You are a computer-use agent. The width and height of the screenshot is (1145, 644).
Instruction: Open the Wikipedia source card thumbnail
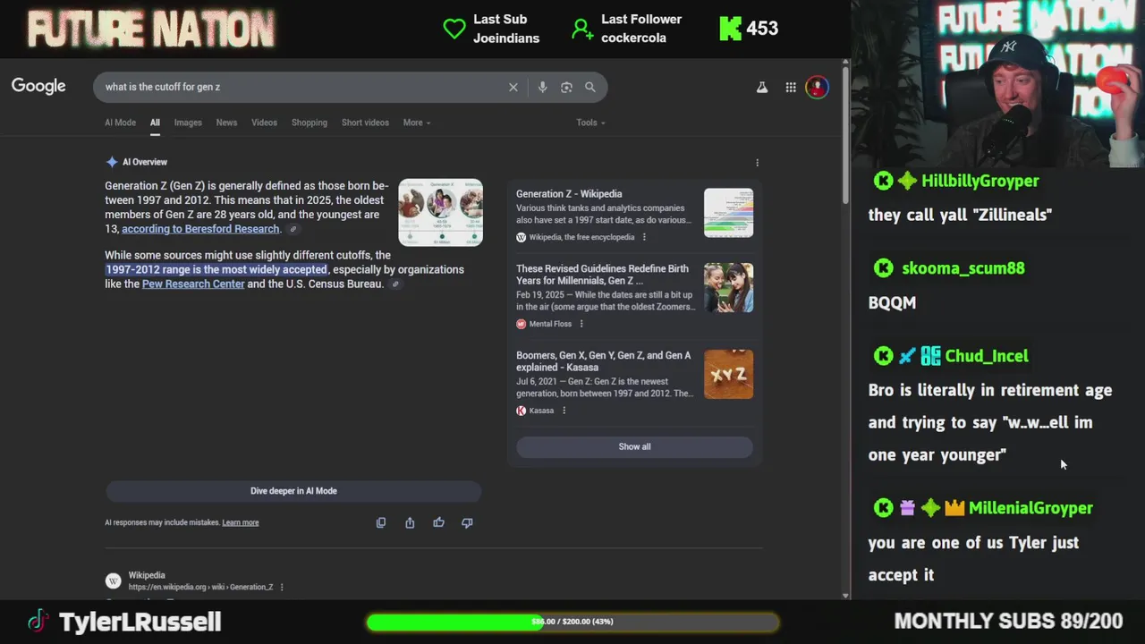[728, 212]
